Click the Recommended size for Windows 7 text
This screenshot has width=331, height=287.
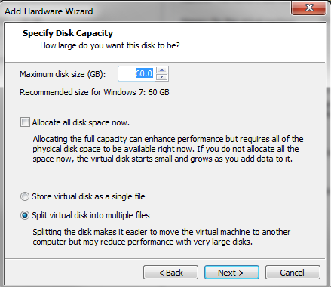[x=94, y=92]
